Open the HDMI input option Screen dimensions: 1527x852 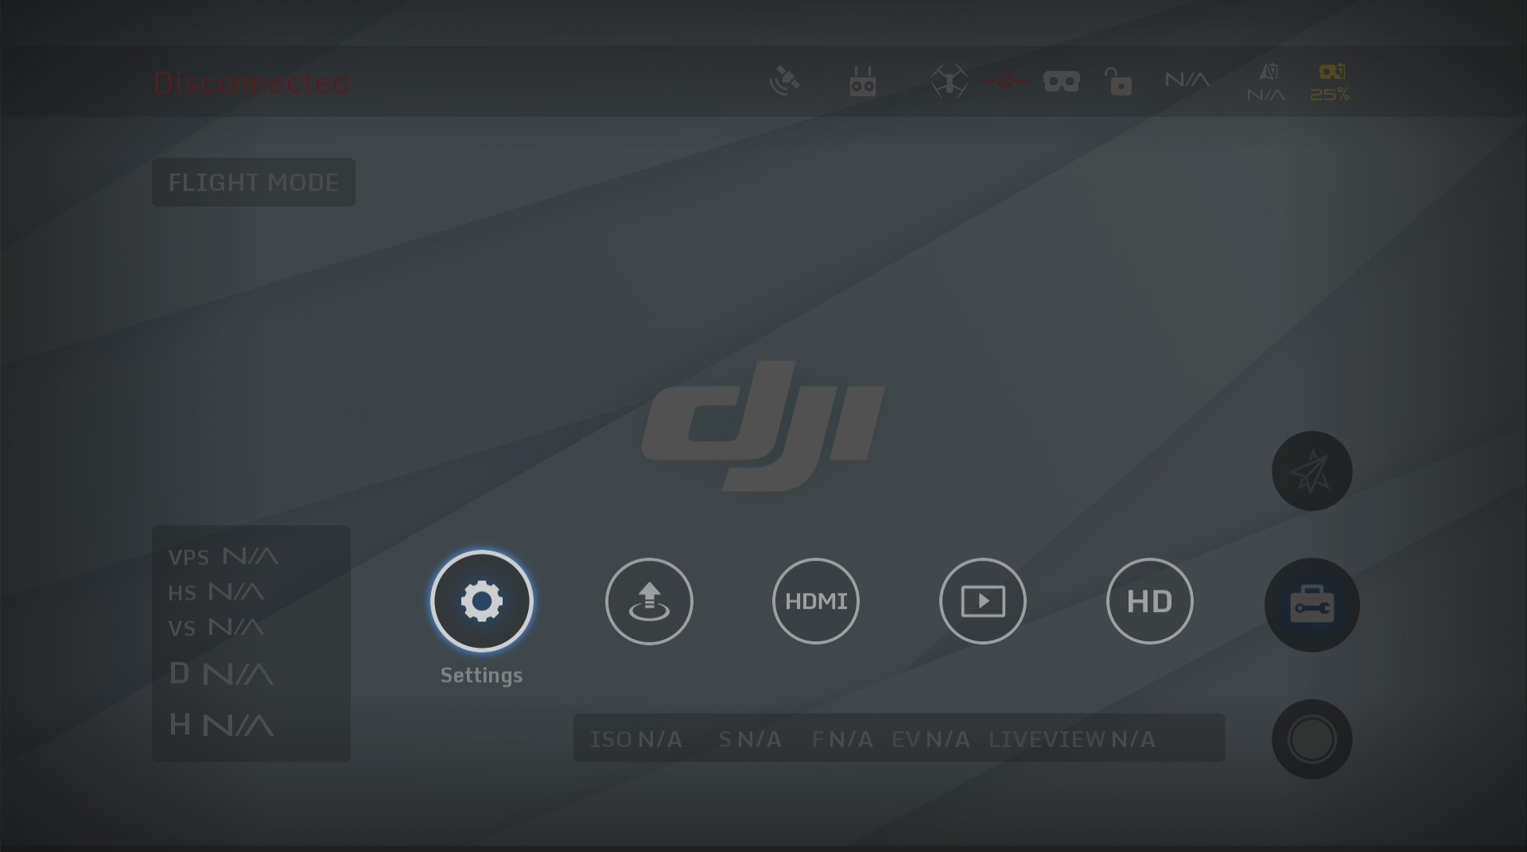tap(816, 601)
